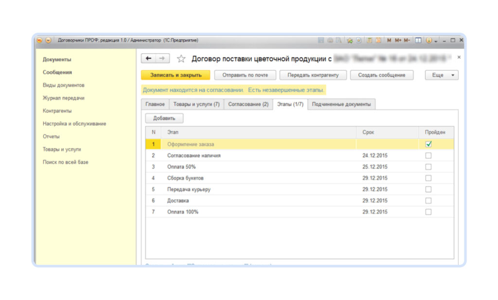Open the Товары и услуги (7) tab
Image resolution: width=498 pixels, height=300 pixels.
(x=196, y=104)
